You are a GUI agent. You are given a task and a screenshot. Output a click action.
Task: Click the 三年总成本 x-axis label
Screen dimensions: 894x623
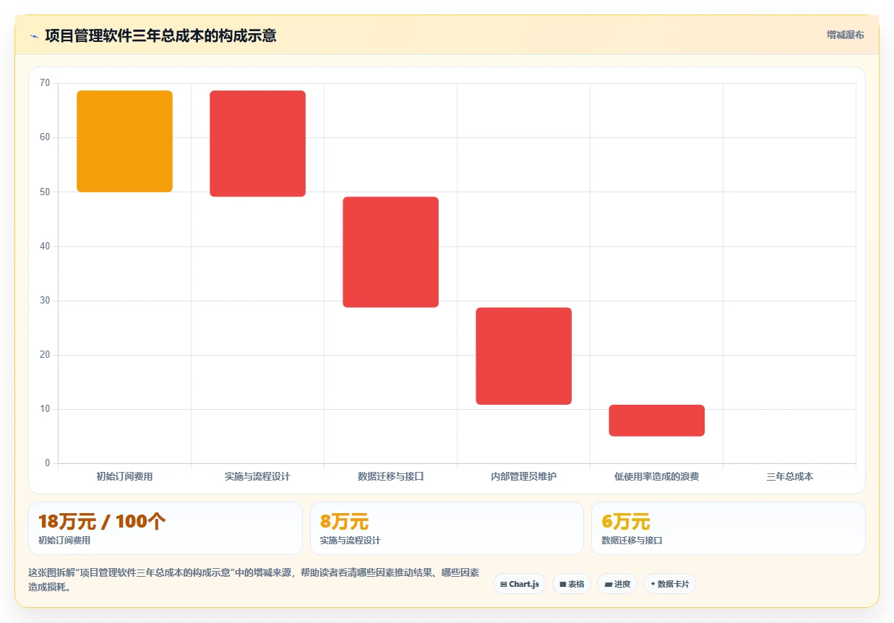pos(789,477)
